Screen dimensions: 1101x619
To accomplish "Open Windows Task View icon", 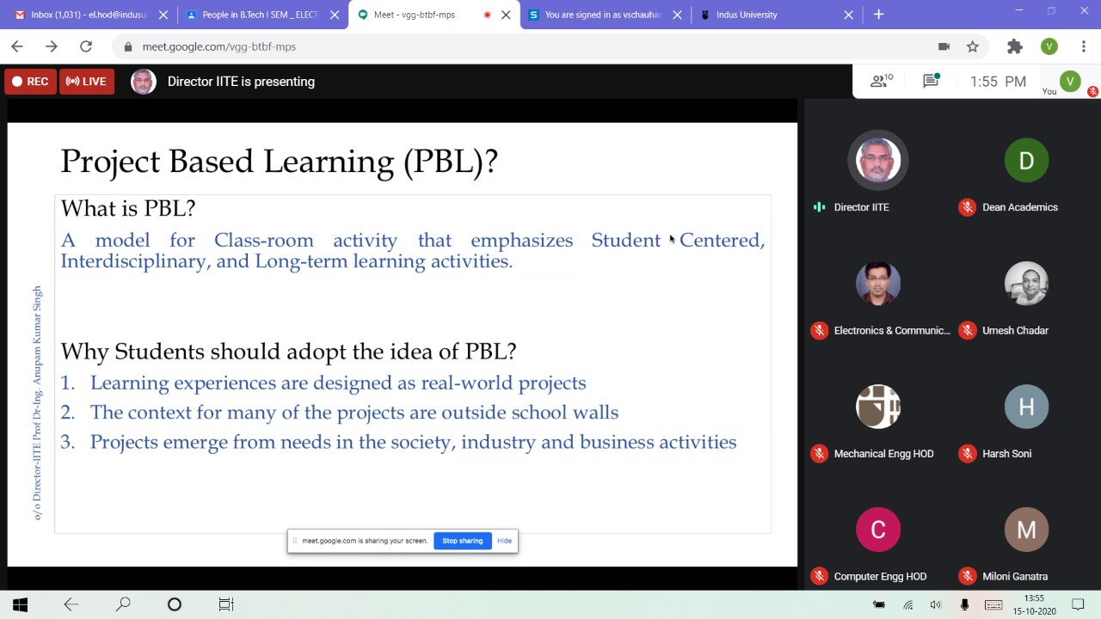I will (x=226, y=604).
